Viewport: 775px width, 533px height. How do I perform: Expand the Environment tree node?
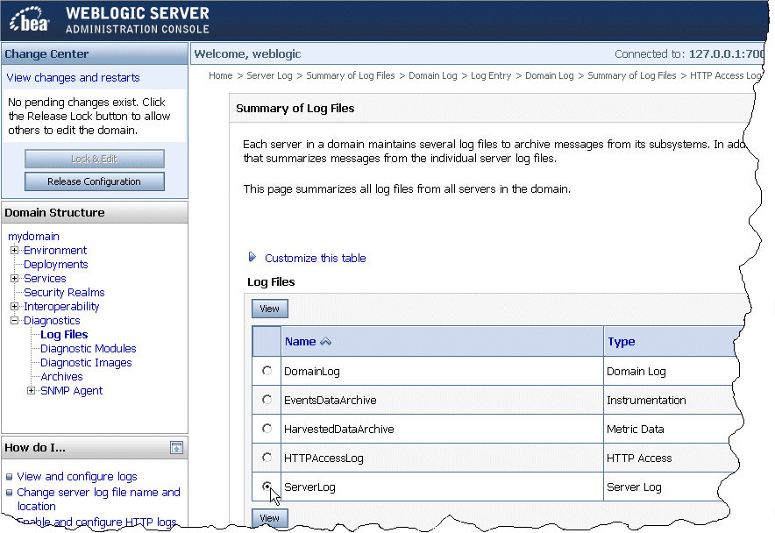pos(14,250)
